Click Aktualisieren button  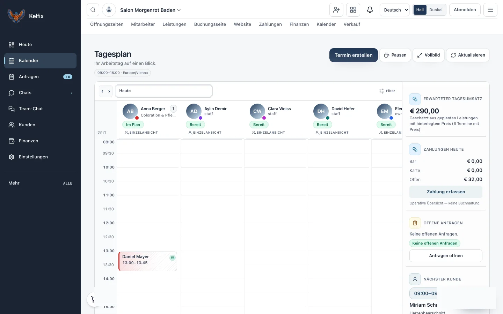(468, 55)
